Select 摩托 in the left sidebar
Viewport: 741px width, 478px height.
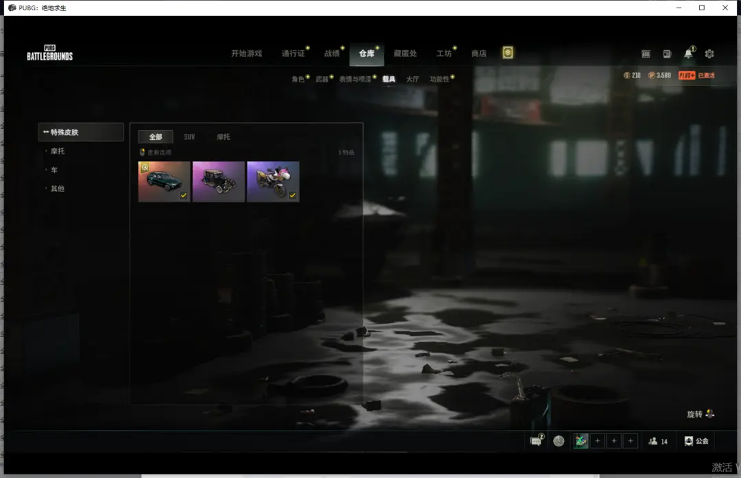point(58,151)
